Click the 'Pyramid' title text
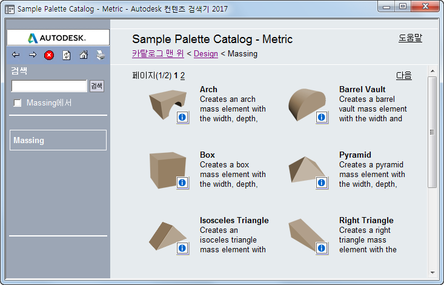The width and height of the screenshot is (444, 285). [x=355, y=155]
